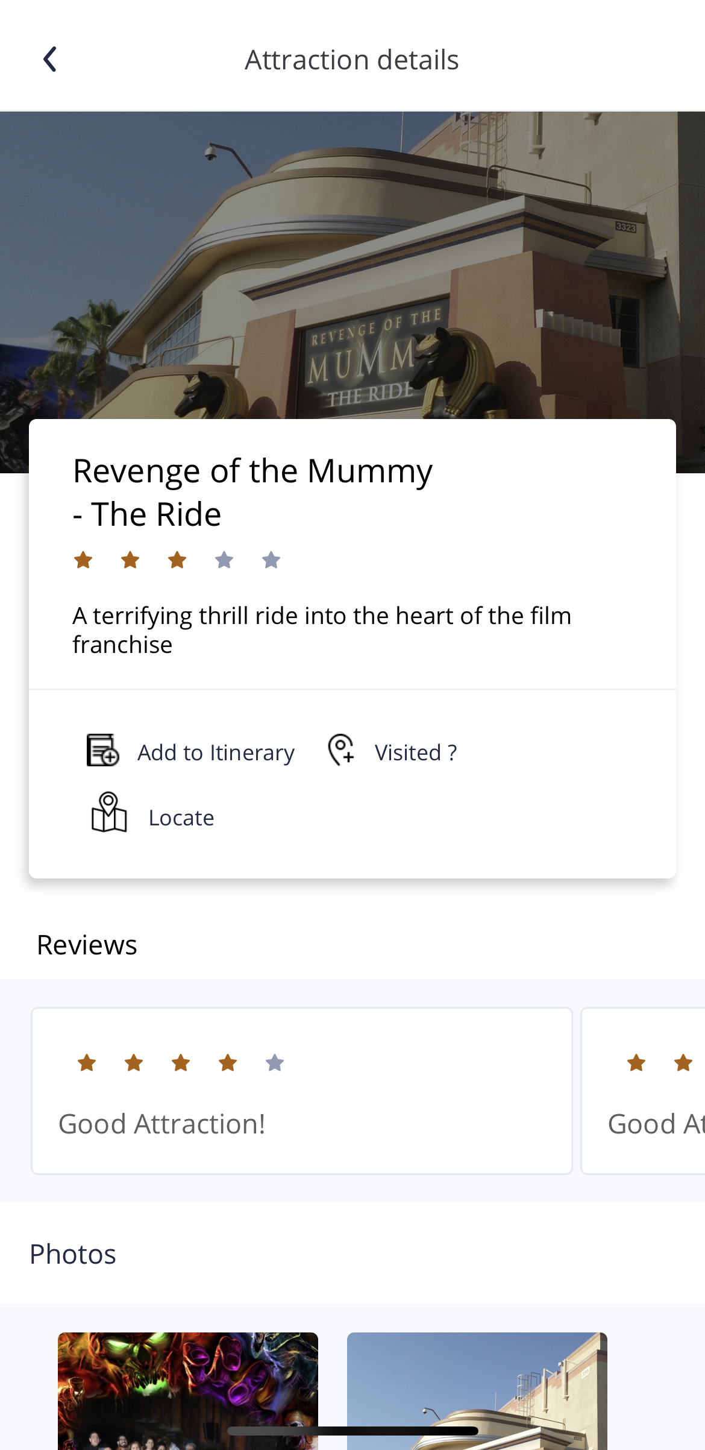Screen dimensions: 705x1450
Task: Select the third attraction rating star
Action: (177, 560)
